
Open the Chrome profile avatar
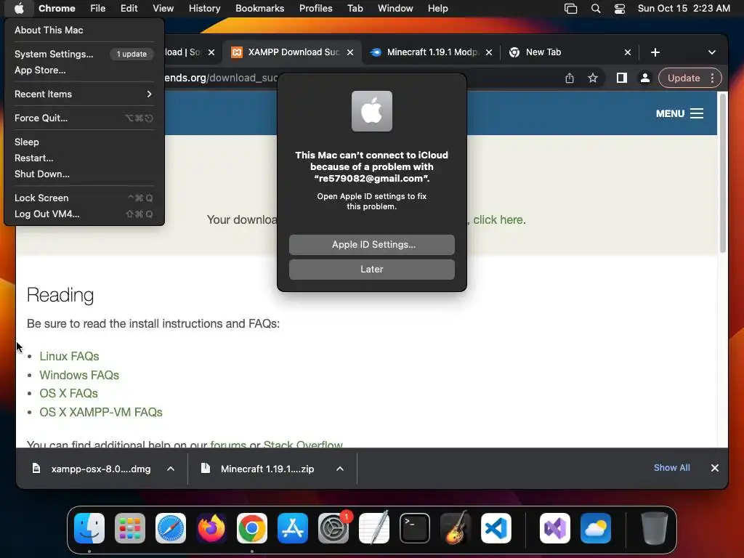click(645, 78)
